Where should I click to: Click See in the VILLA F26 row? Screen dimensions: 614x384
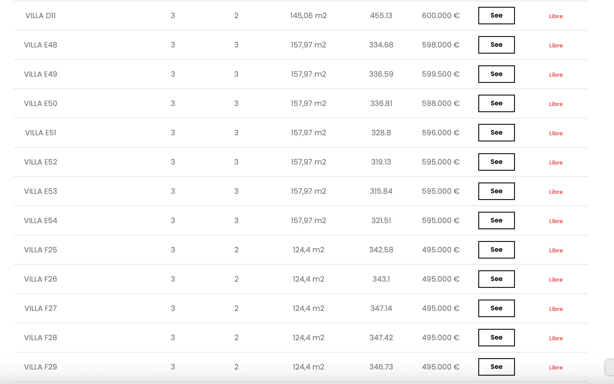[x=496, y=279]
